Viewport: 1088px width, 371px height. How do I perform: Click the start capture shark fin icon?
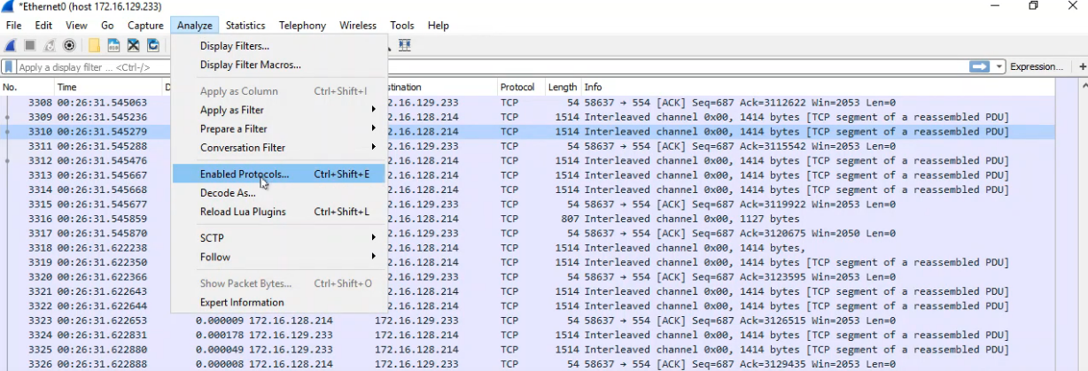(11, 45)
